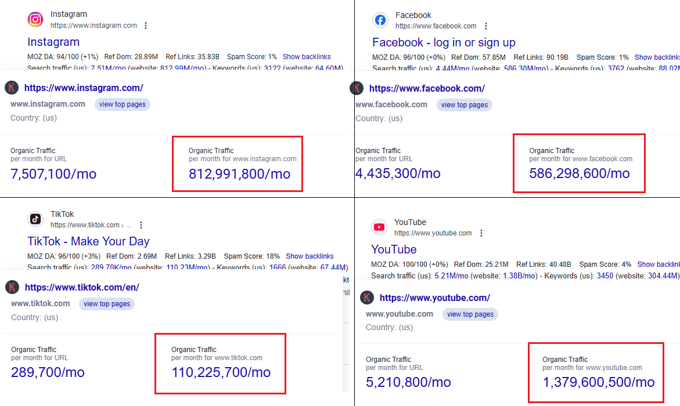
Task: Click the TikTok logo favicon
Action: tap(35, 219)
